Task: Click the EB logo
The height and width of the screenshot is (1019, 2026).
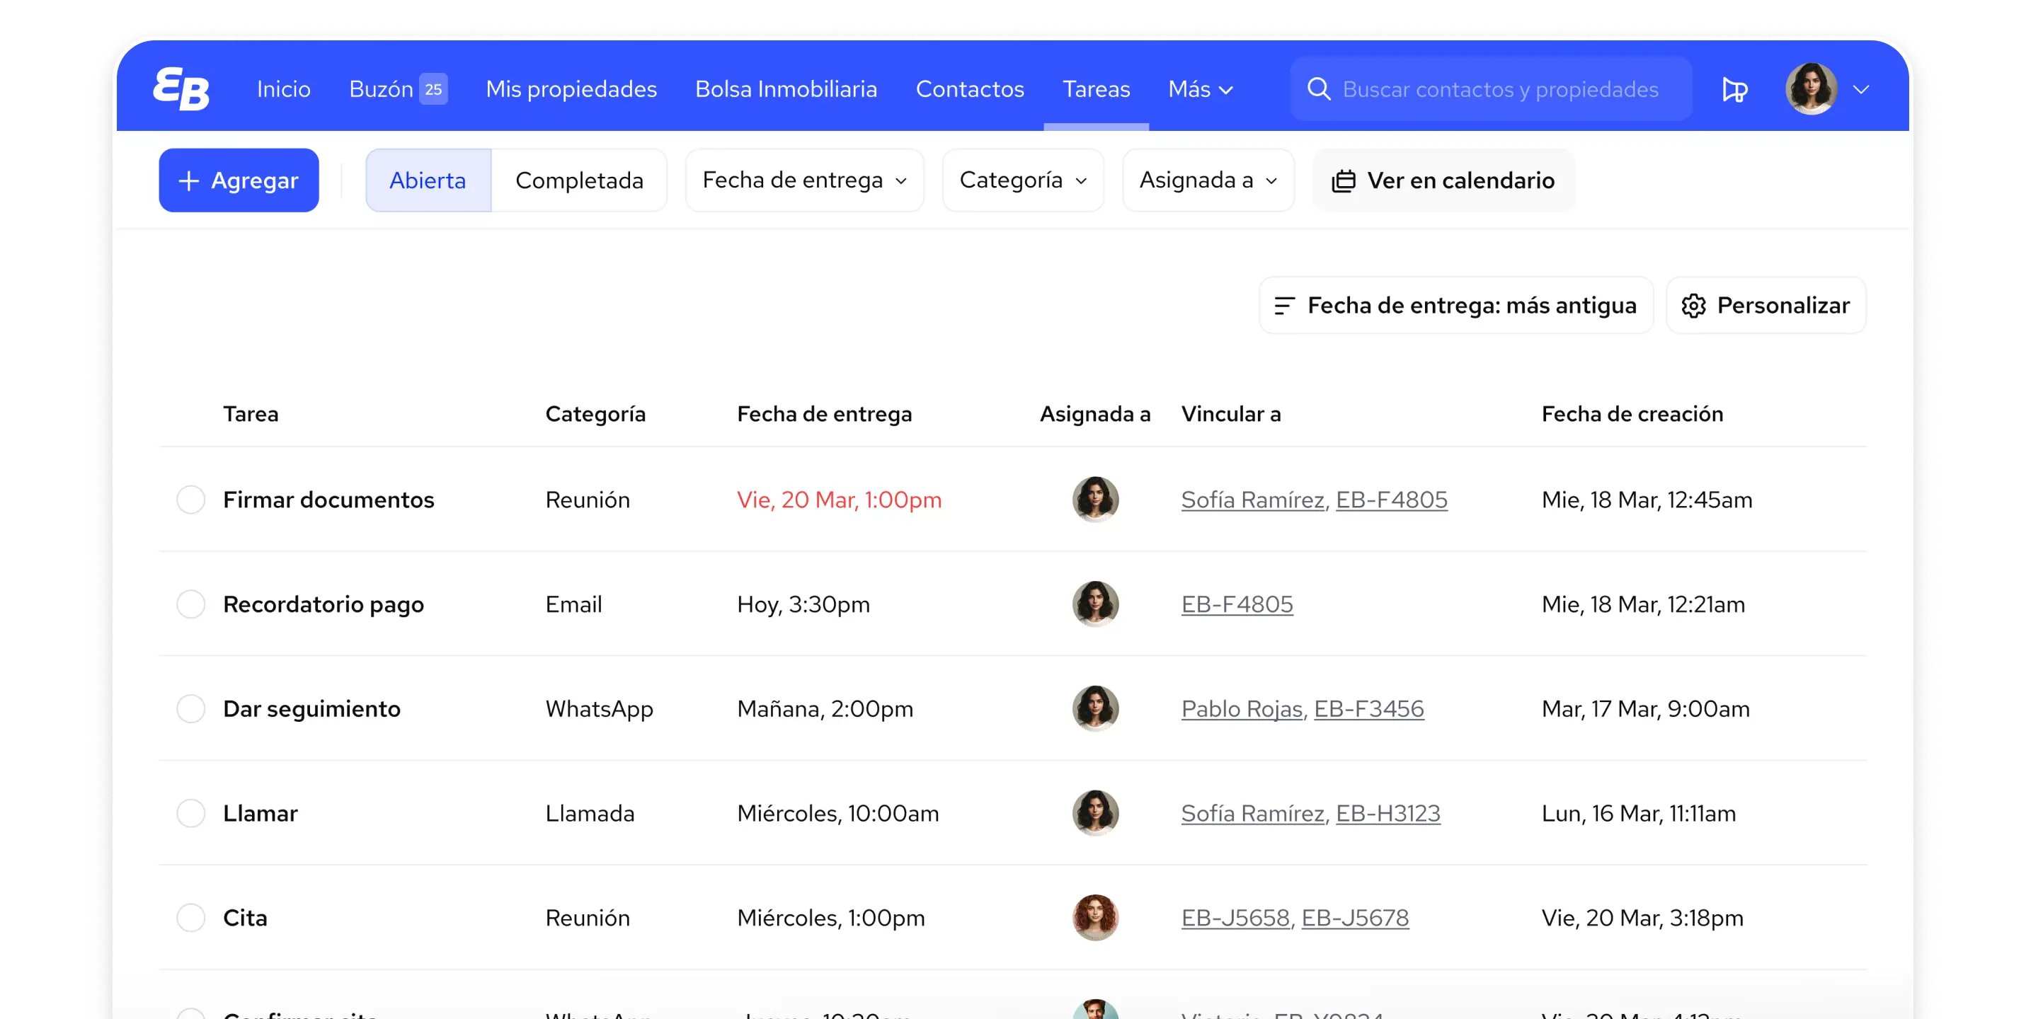Action: (x=182, y=88)
